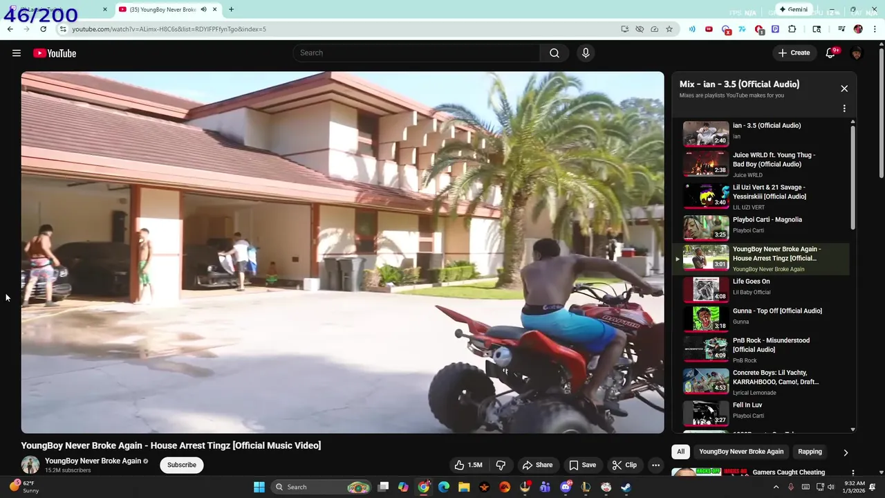Open the YouTube account avatar menu

857,53
